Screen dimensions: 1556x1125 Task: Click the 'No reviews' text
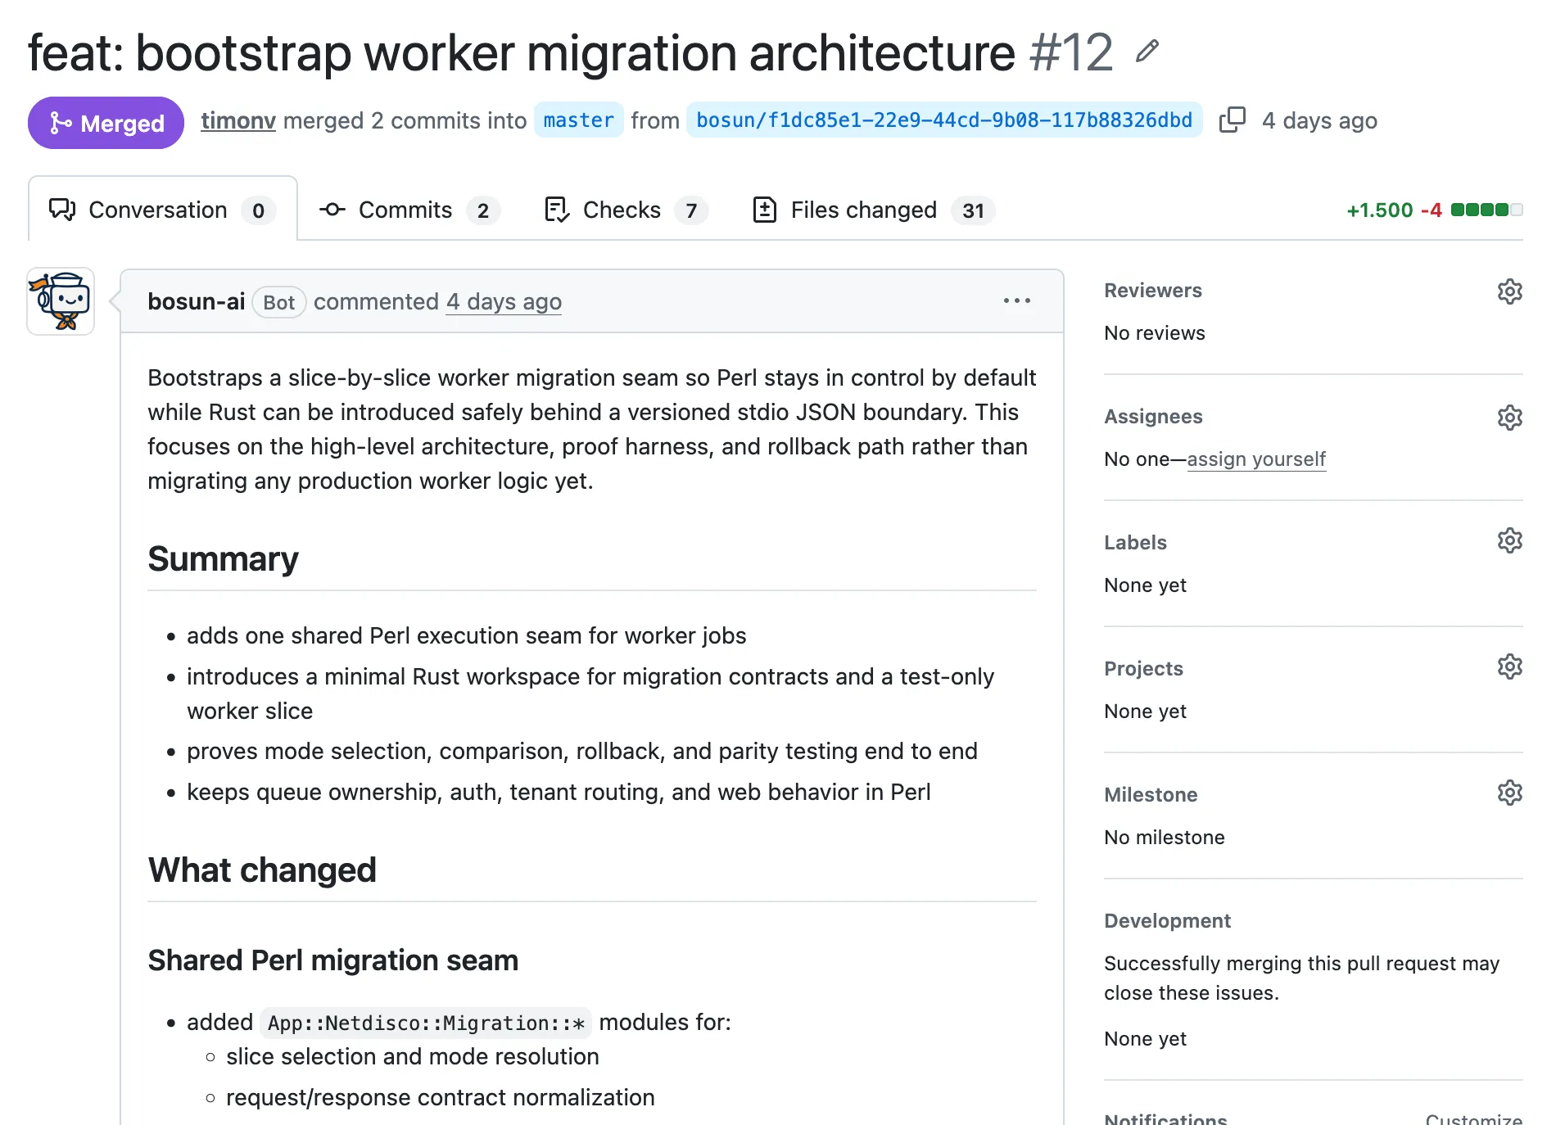1154,333
